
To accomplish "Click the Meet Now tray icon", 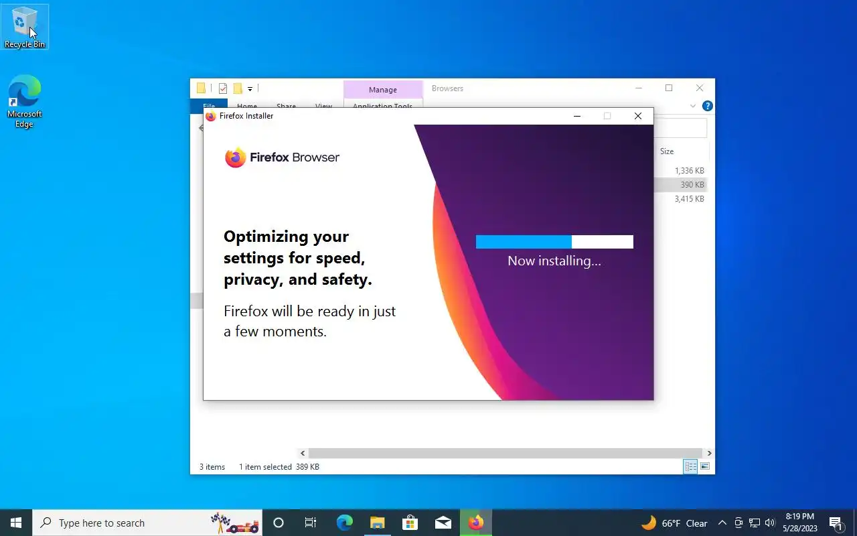I will 738,523.
